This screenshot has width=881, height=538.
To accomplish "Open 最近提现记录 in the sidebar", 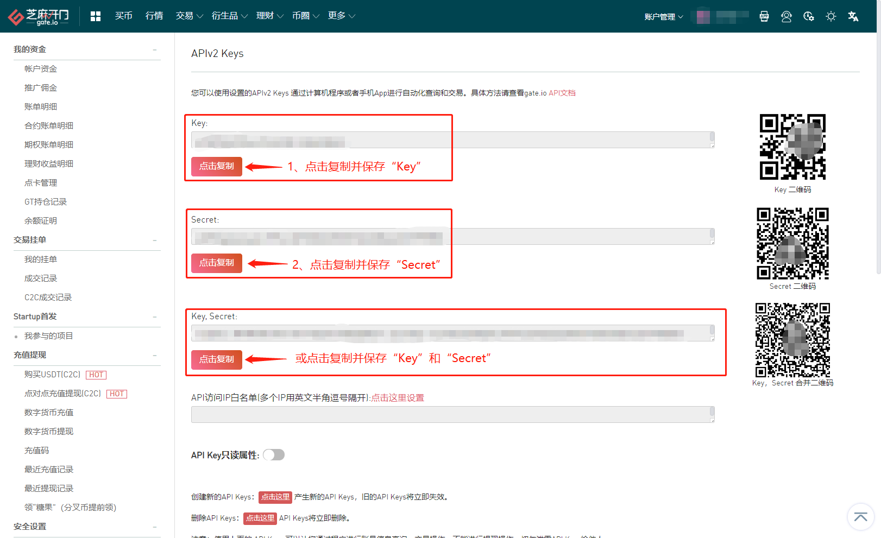I will 49,489.
